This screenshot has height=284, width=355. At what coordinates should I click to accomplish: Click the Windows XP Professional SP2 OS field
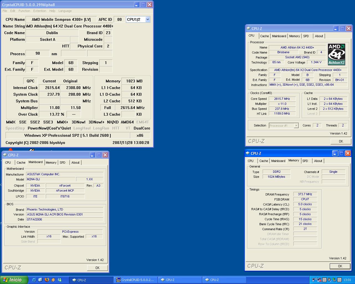68,135
